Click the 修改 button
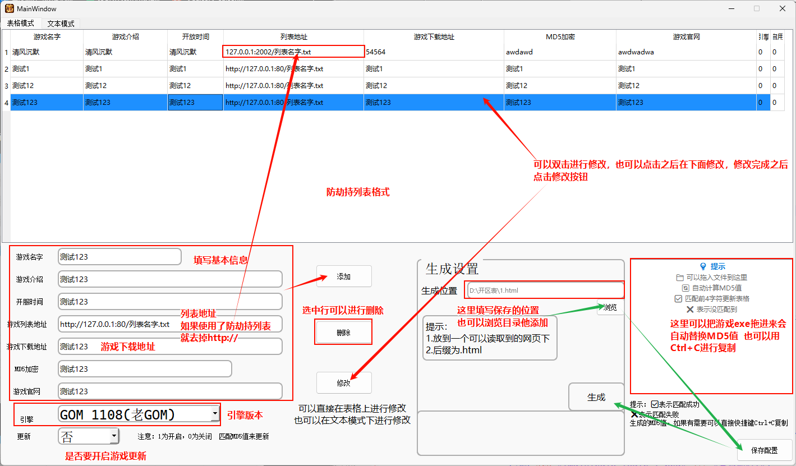This screenshot has width=796, height=466. (x=344, y=383)
